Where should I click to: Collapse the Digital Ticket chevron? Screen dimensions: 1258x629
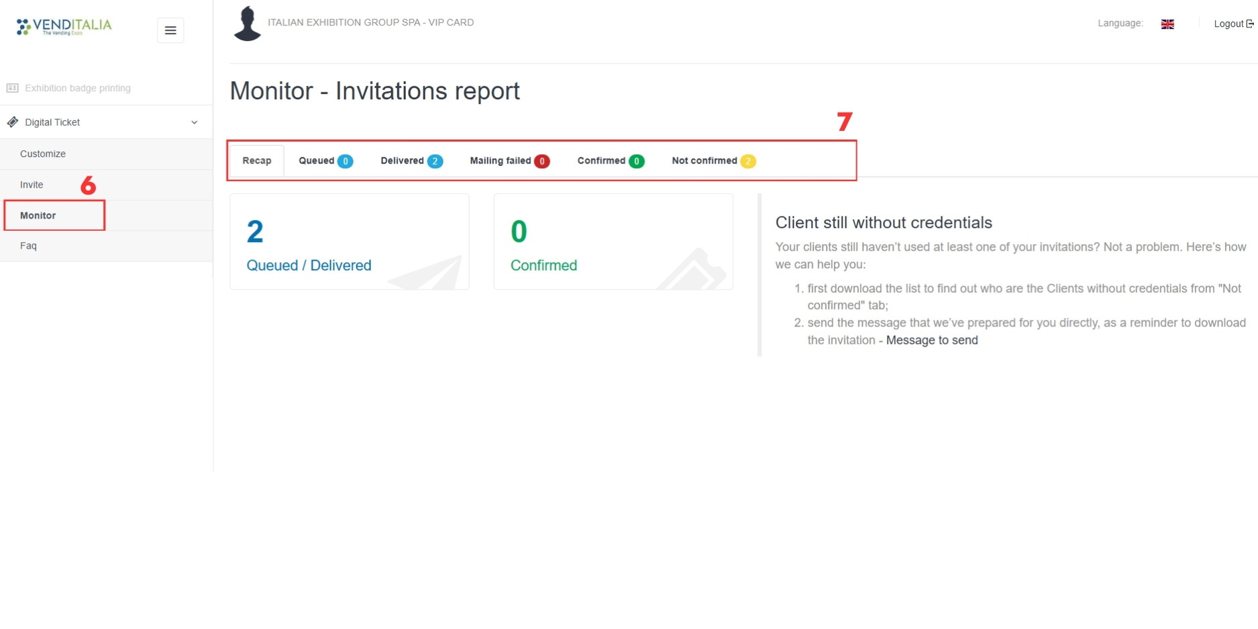tap(194, 122)
